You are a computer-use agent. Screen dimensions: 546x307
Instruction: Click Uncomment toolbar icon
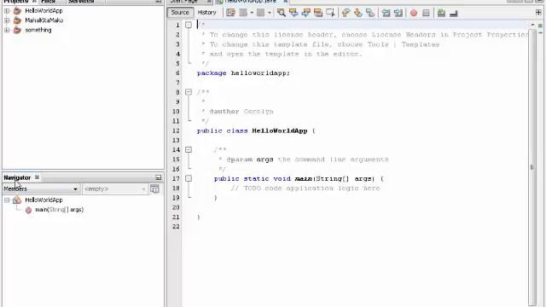tap(441, 13)
